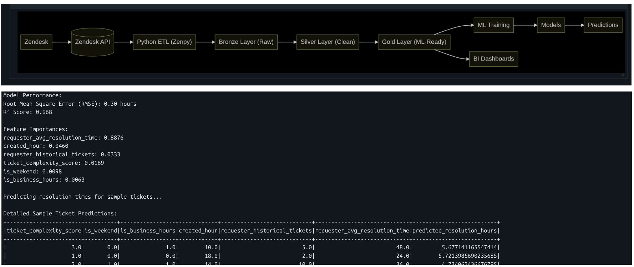Click the 'Model Performance:' output line

[x=32, y=95]
